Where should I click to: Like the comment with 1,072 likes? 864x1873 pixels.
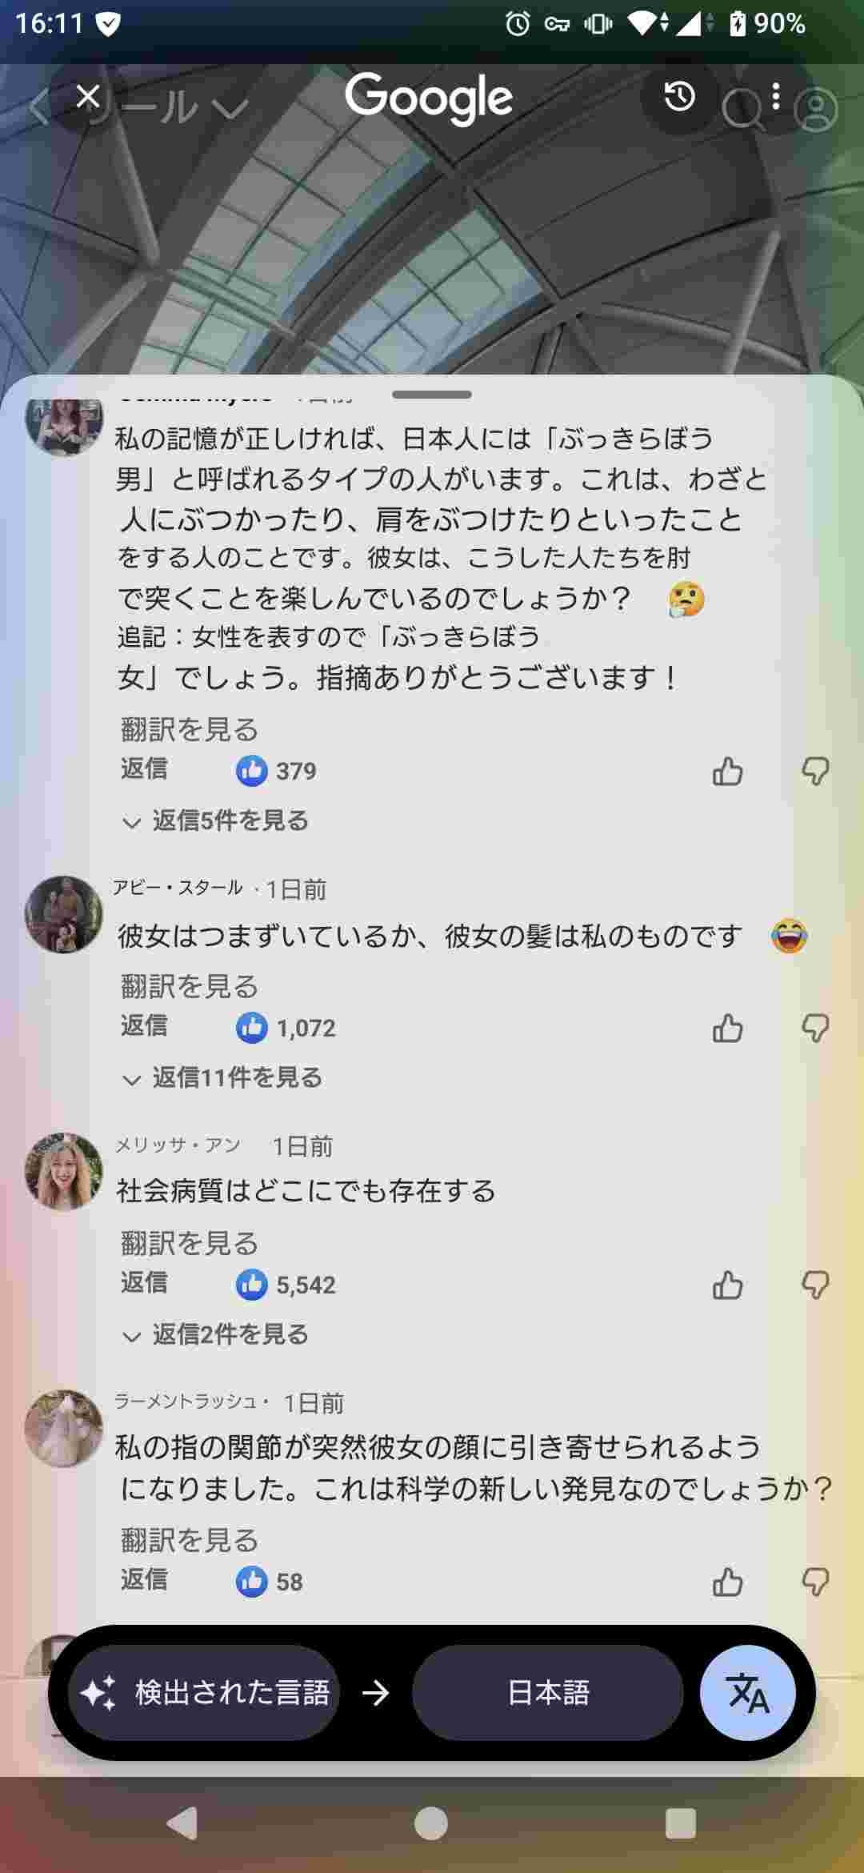coord(727,1028)
